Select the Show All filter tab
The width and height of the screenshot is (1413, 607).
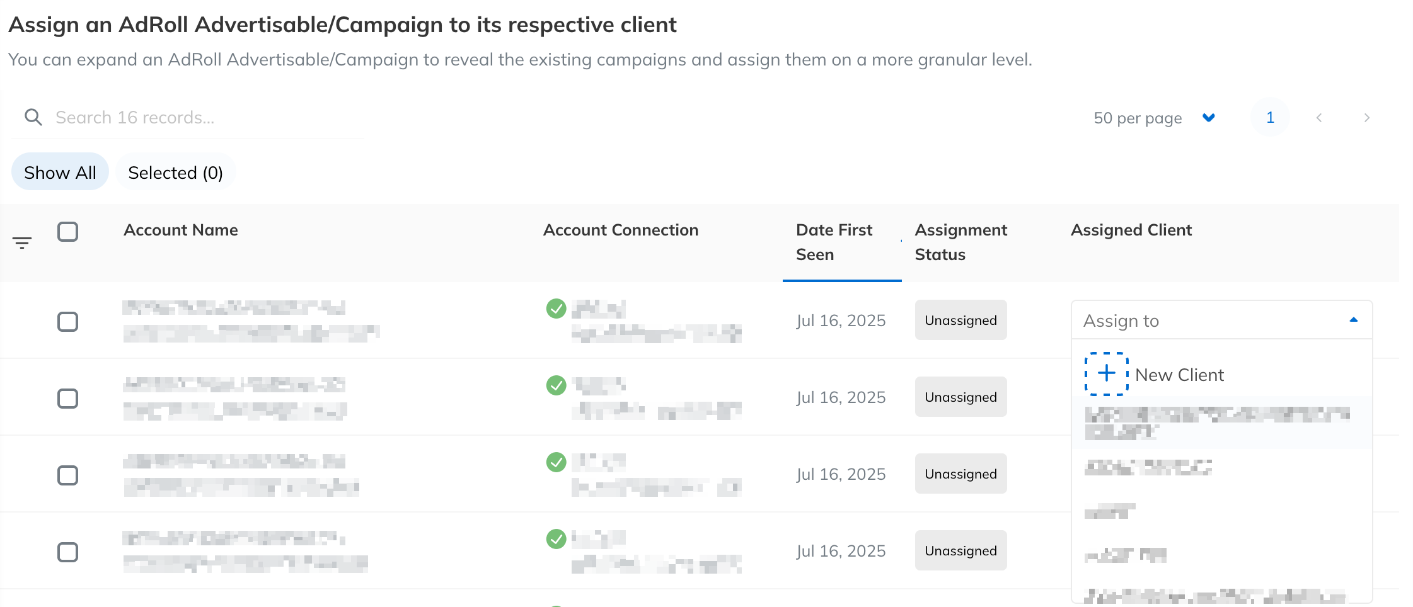click(60, 172)
